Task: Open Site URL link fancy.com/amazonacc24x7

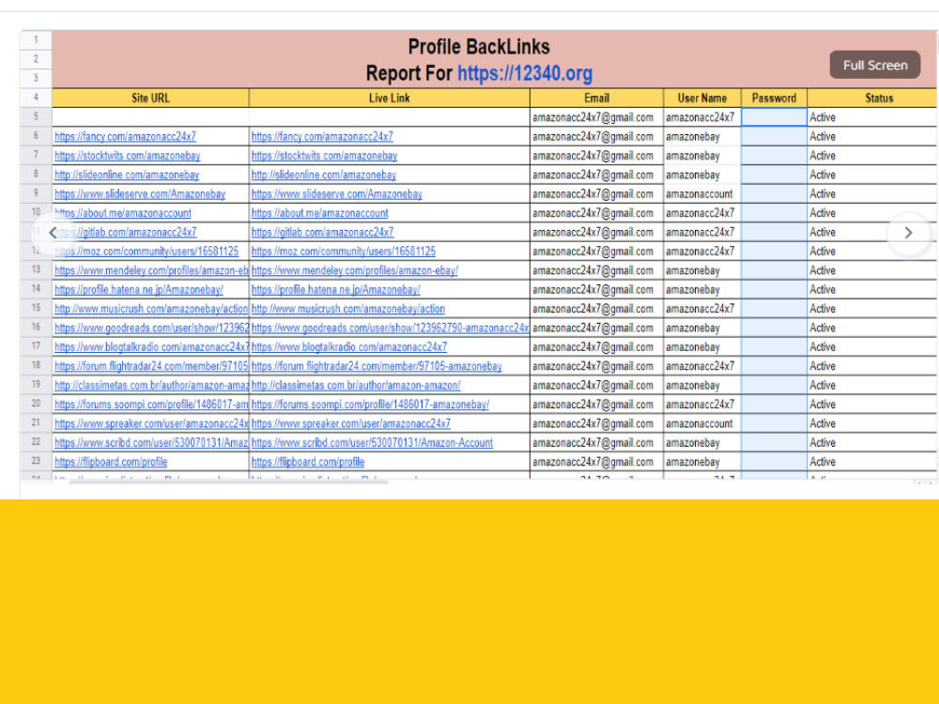Action: tap(125, 136)
